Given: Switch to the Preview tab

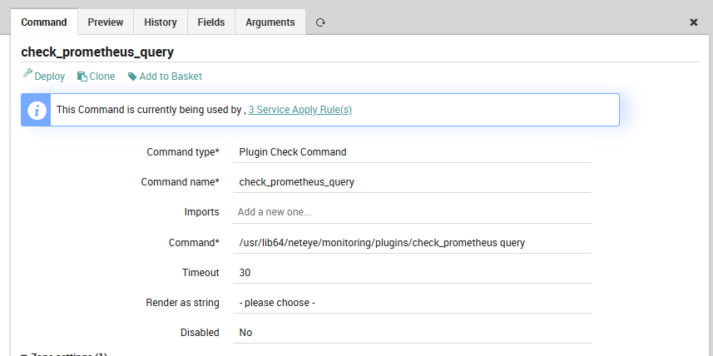Looking at the screenshot, I should 106,22.
